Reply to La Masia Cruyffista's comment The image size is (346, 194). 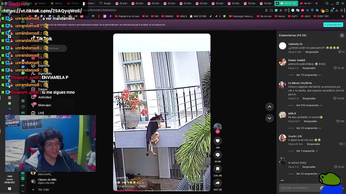click(309, 99)
